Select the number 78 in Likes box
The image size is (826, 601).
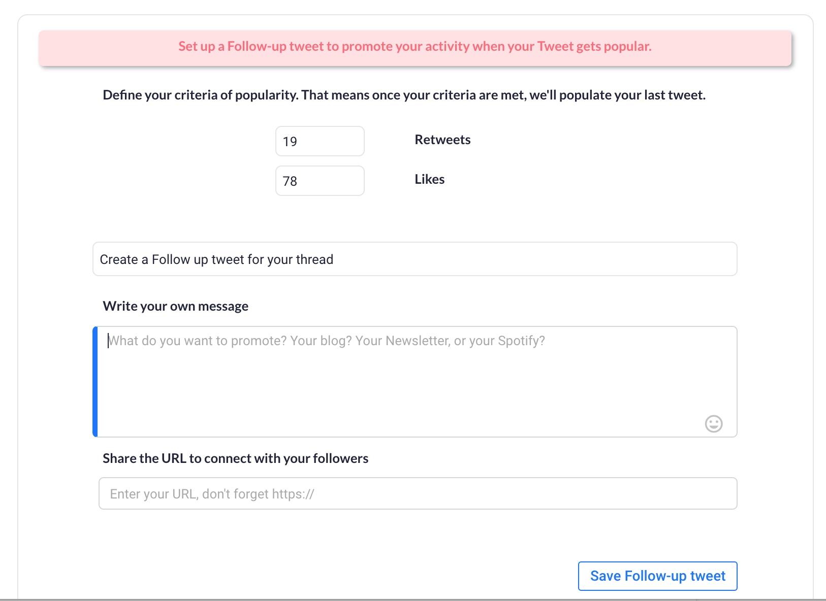(290, 181)
